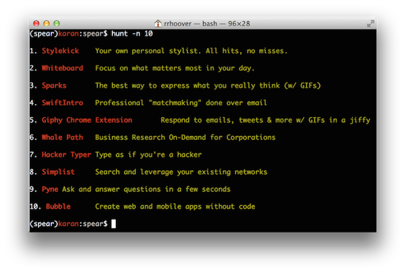
Task: Click 'Professional "matchmaking" done over email' text
Action: (181, 103)
